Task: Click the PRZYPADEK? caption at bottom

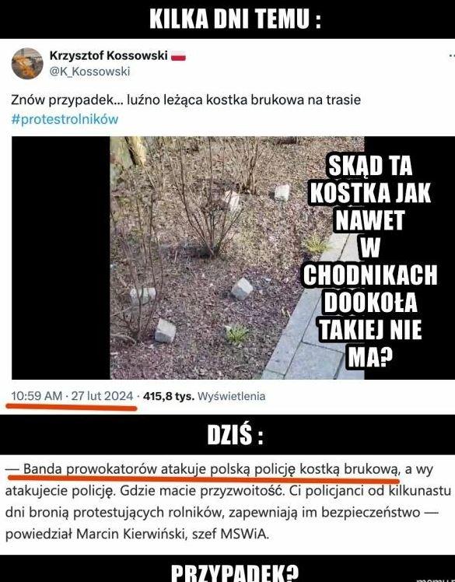Action: pyautogui.click(x=235, y=573)
